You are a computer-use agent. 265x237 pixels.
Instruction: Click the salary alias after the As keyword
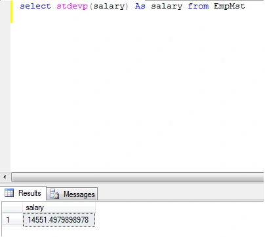point(167,7)
